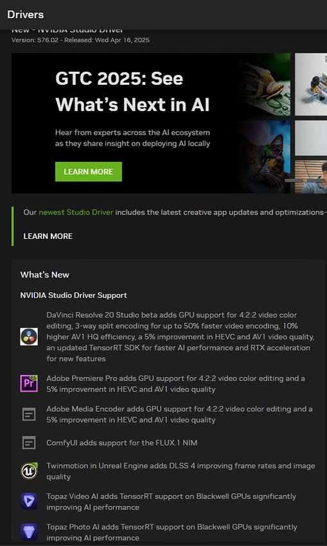Click the lizard artwork thumbnail in banner
The width and height of the screenshot is (327, 546).
coord(265,84)
